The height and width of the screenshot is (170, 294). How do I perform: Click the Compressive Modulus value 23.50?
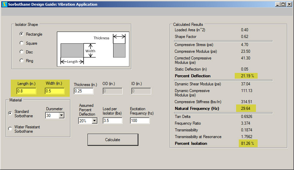pos(246,51)
